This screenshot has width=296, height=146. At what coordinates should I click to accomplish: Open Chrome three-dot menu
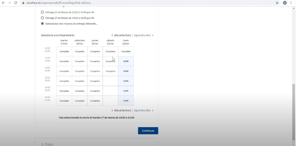(291, 3)
